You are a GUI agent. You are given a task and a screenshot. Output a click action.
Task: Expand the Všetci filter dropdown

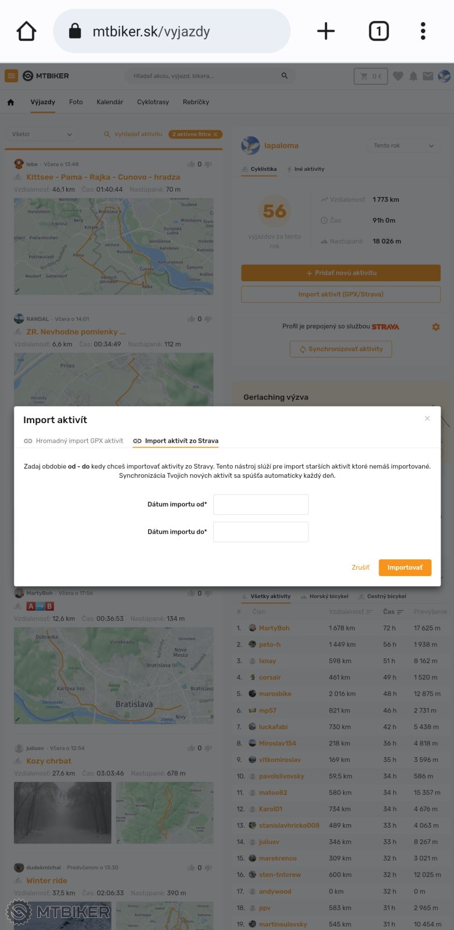tap(41, 134)
